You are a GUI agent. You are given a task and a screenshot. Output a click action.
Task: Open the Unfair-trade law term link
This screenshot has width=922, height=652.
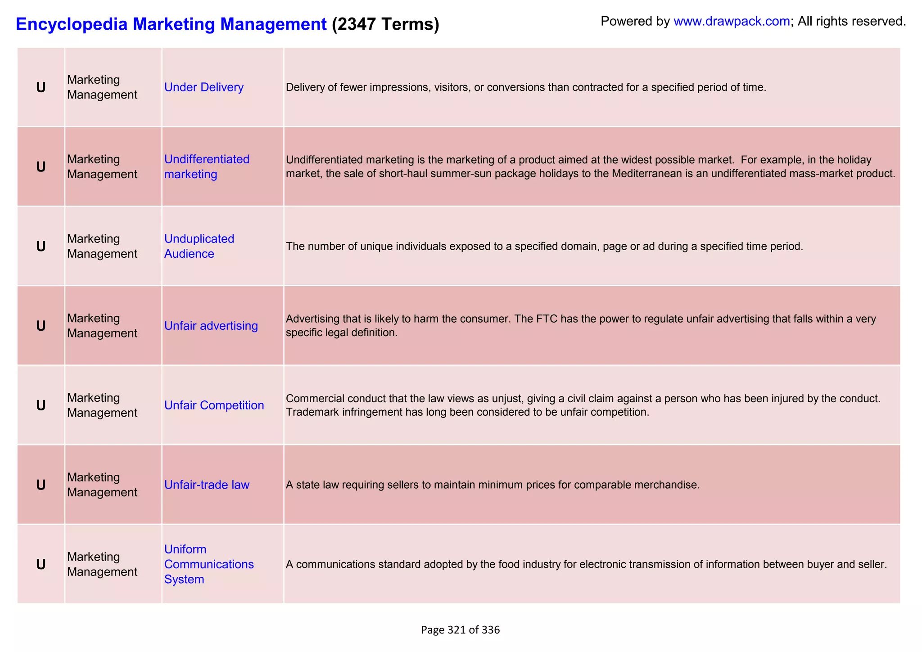[x=207, y=485]
